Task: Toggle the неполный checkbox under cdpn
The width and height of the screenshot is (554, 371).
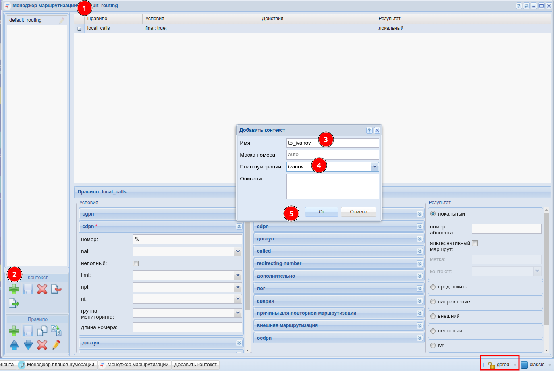Action: [x=136, y=263]
